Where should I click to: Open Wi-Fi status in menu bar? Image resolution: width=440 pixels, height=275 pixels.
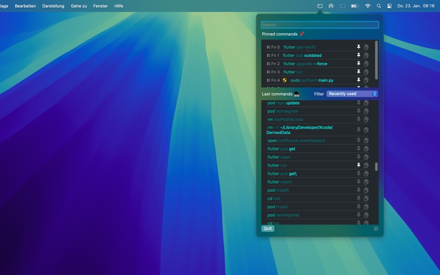(x=368, y=6)
